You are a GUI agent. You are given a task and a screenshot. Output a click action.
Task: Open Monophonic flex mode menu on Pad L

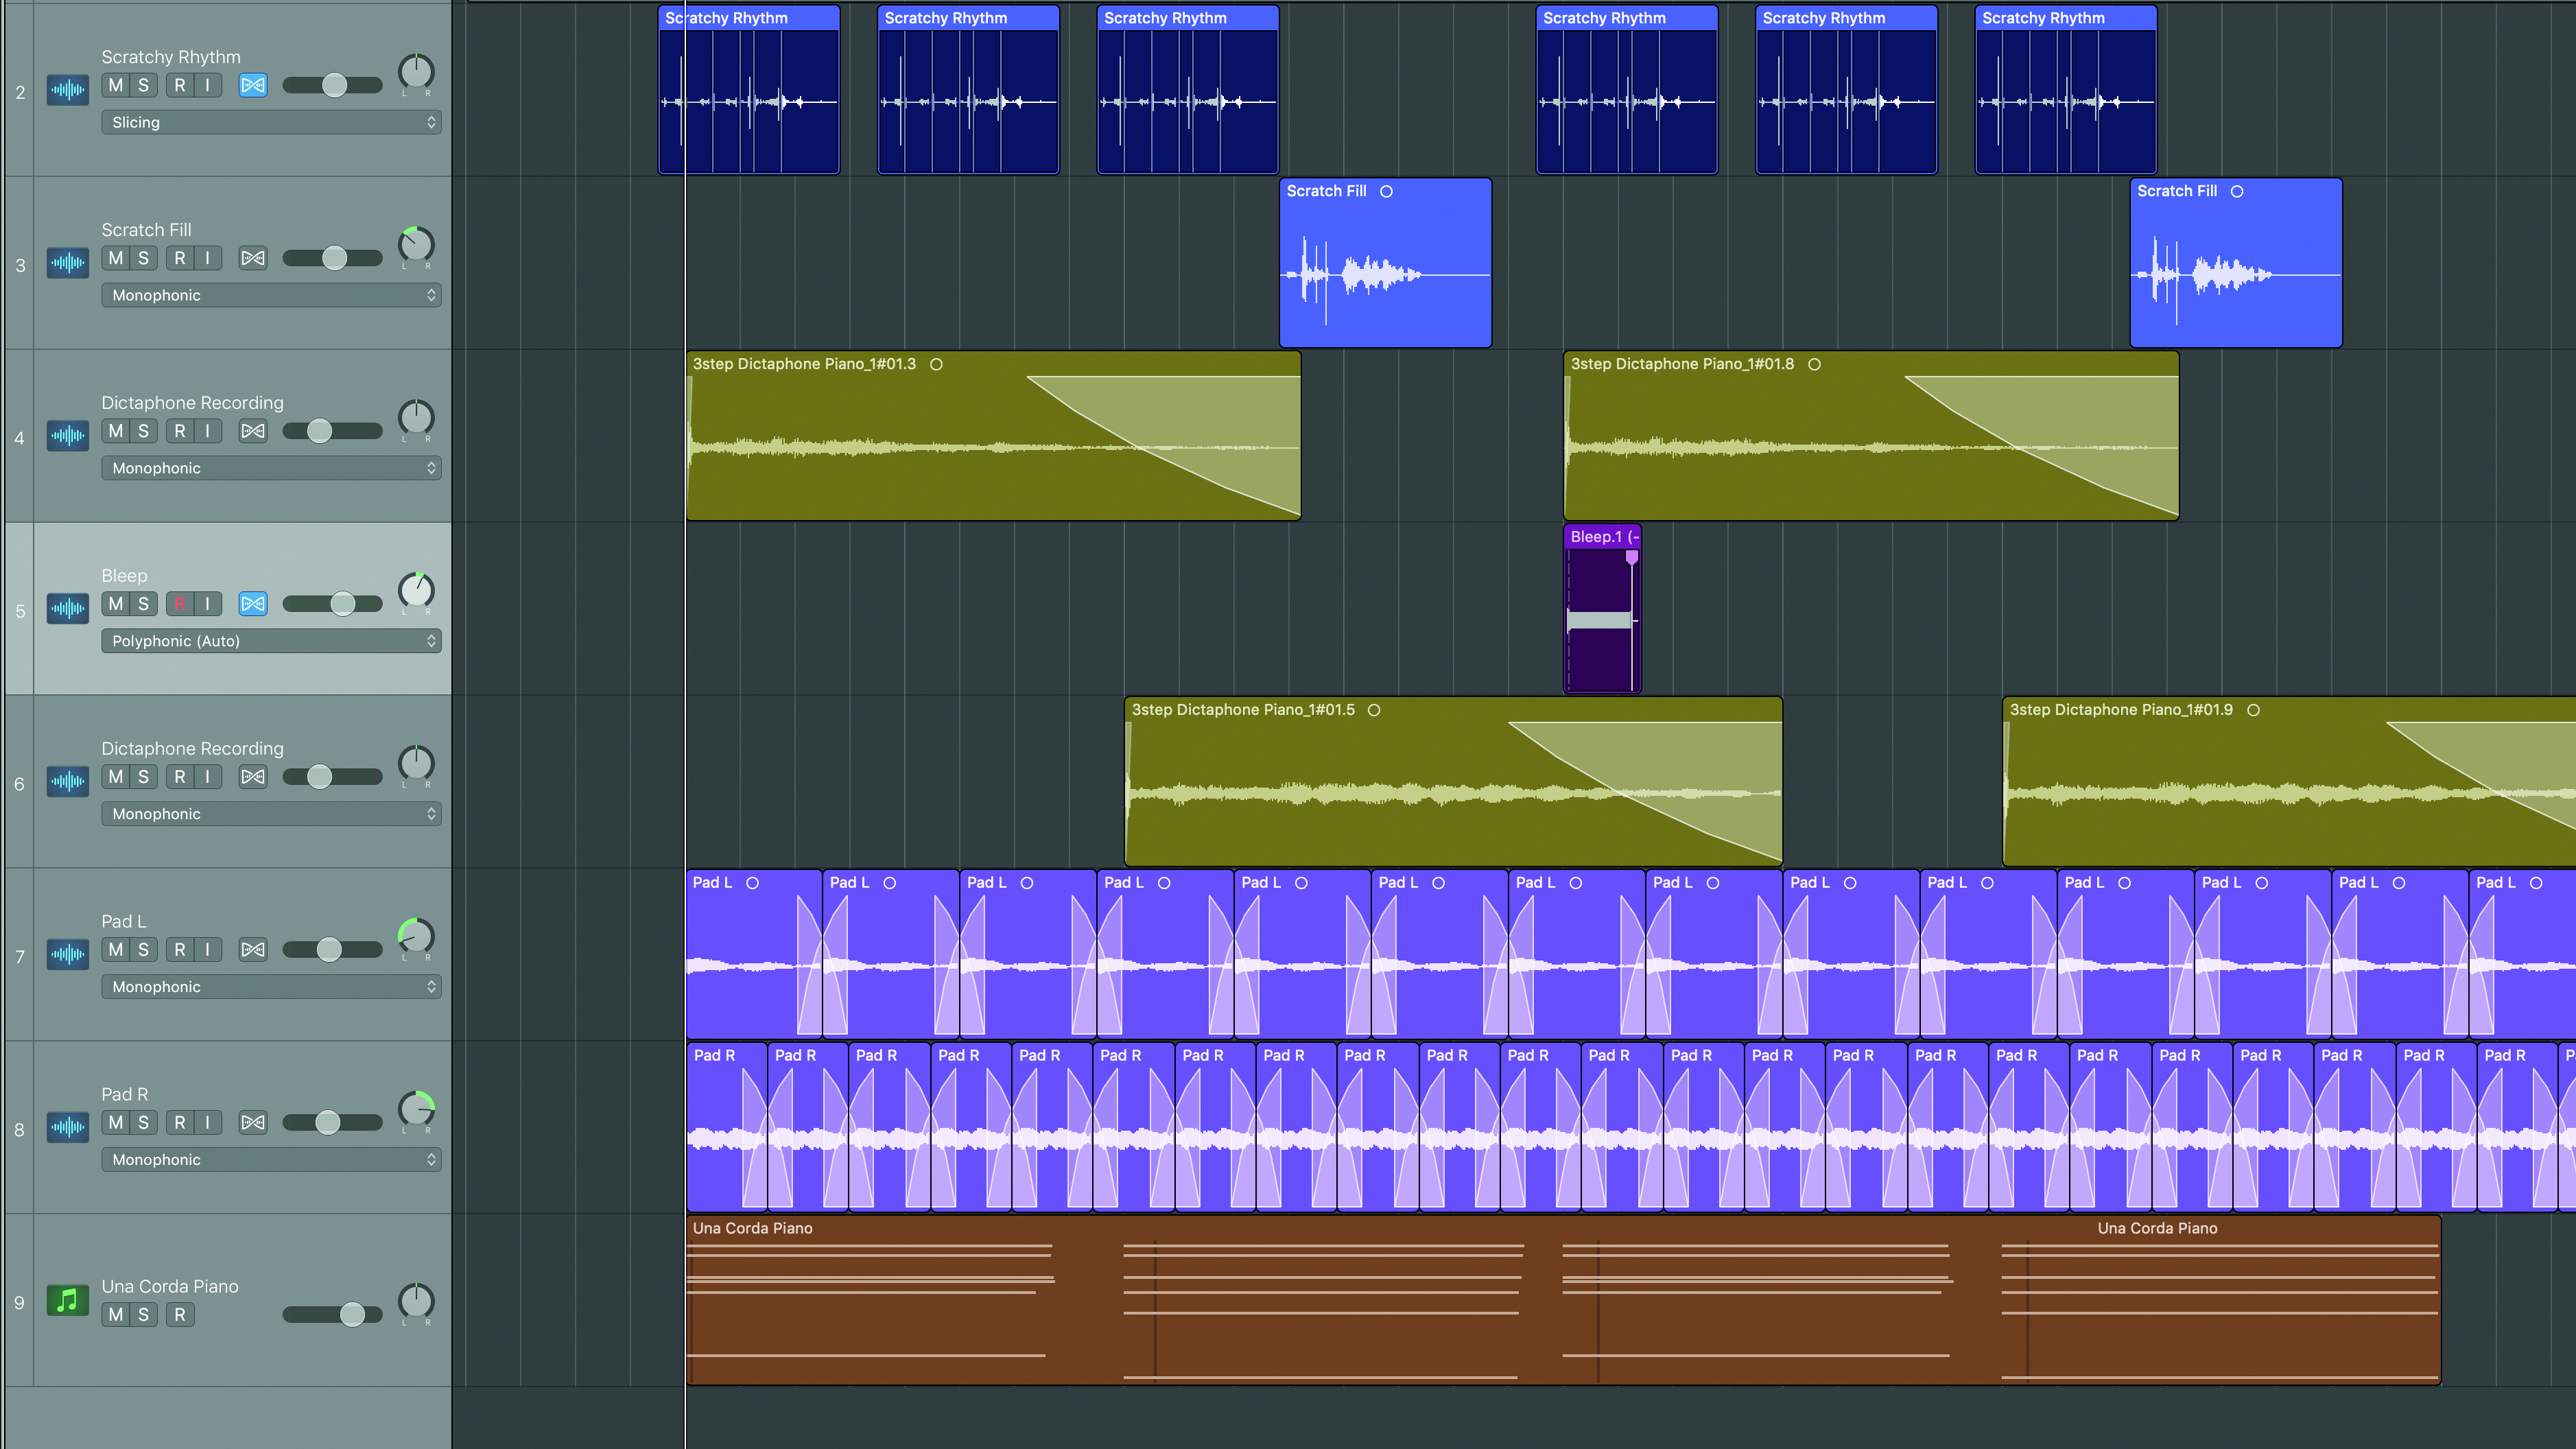(271, 987)
